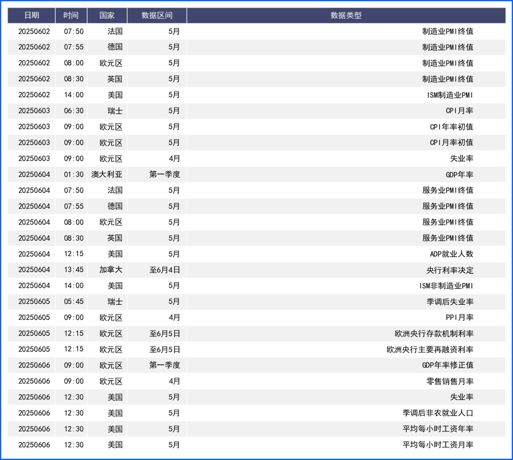Screen dimensions: 513x460
Task: Select 季调后非农就业人口 cell
Action: tap(438, 413)
